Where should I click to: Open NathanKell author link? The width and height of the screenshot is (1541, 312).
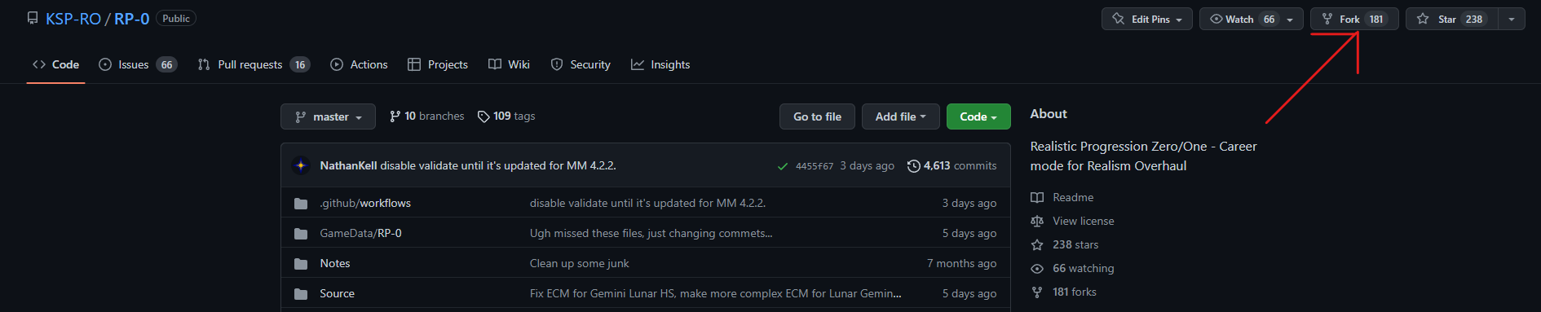[x=348, y=165]
